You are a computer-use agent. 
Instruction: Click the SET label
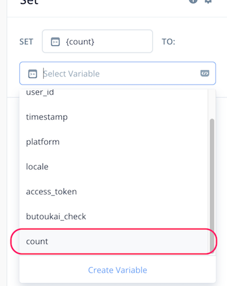[26, 42]
